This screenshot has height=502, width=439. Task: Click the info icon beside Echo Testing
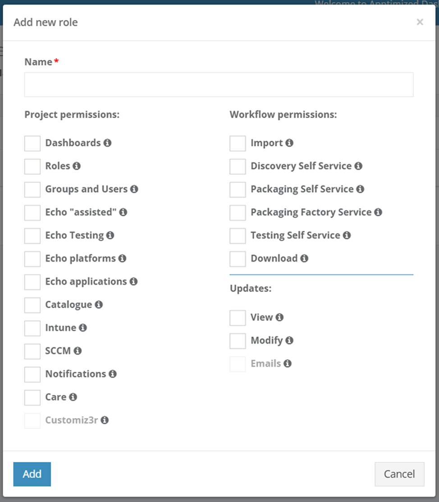click(110, 235)
